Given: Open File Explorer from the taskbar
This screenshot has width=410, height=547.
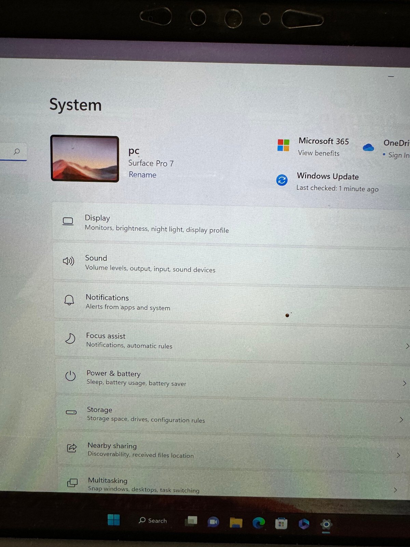Looking at the screenshot, I should click(236, 522).
